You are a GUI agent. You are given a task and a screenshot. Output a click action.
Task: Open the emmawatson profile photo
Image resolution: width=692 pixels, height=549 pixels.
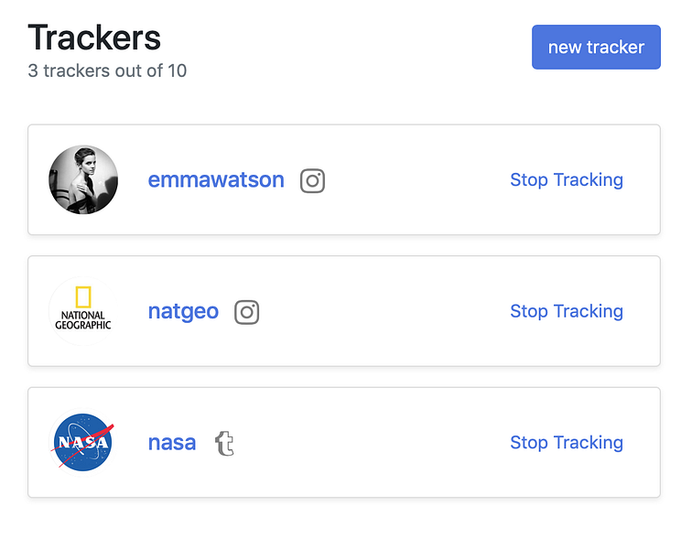(83, 180)
